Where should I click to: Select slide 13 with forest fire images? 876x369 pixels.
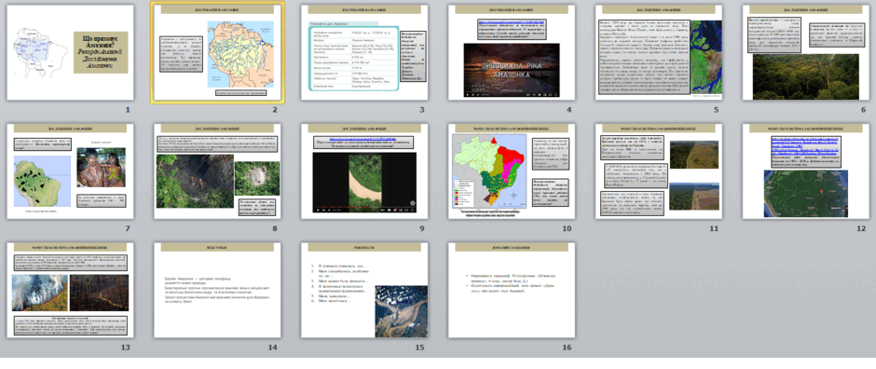click(71, 290)
